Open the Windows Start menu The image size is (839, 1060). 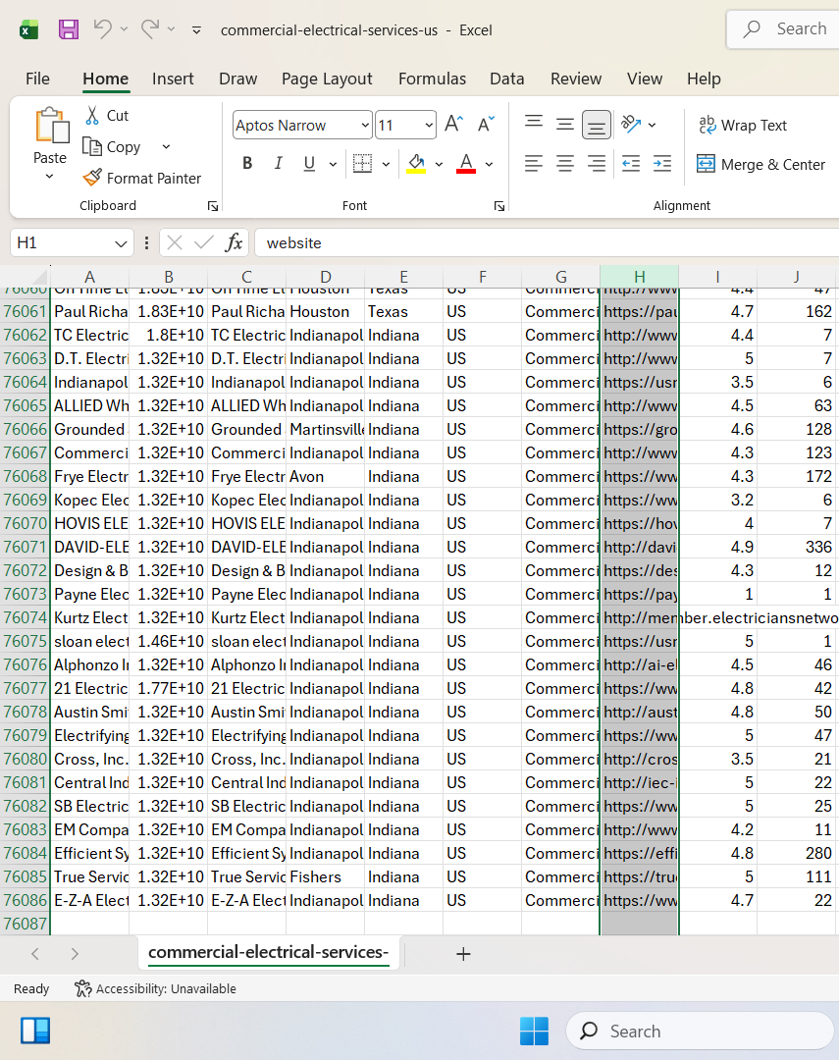point(534,1031)
